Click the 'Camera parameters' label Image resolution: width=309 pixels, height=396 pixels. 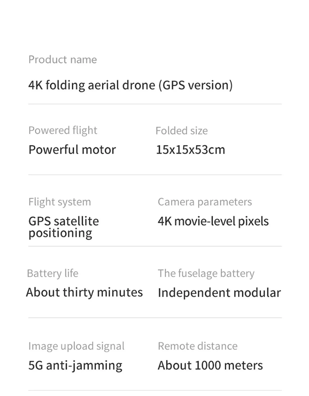point(205,202)
